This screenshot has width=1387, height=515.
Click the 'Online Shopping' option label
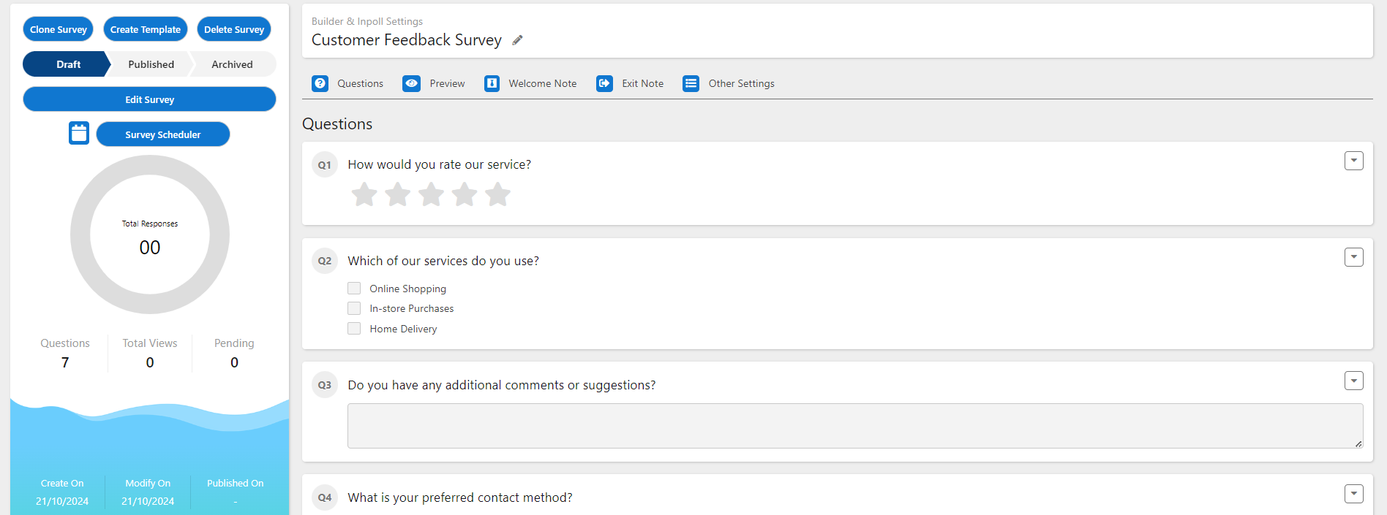click(x=408, y=289)
